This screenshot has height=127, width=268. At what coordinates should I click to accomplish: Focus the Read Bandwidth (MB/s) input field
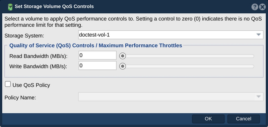(x=97, y=55)
